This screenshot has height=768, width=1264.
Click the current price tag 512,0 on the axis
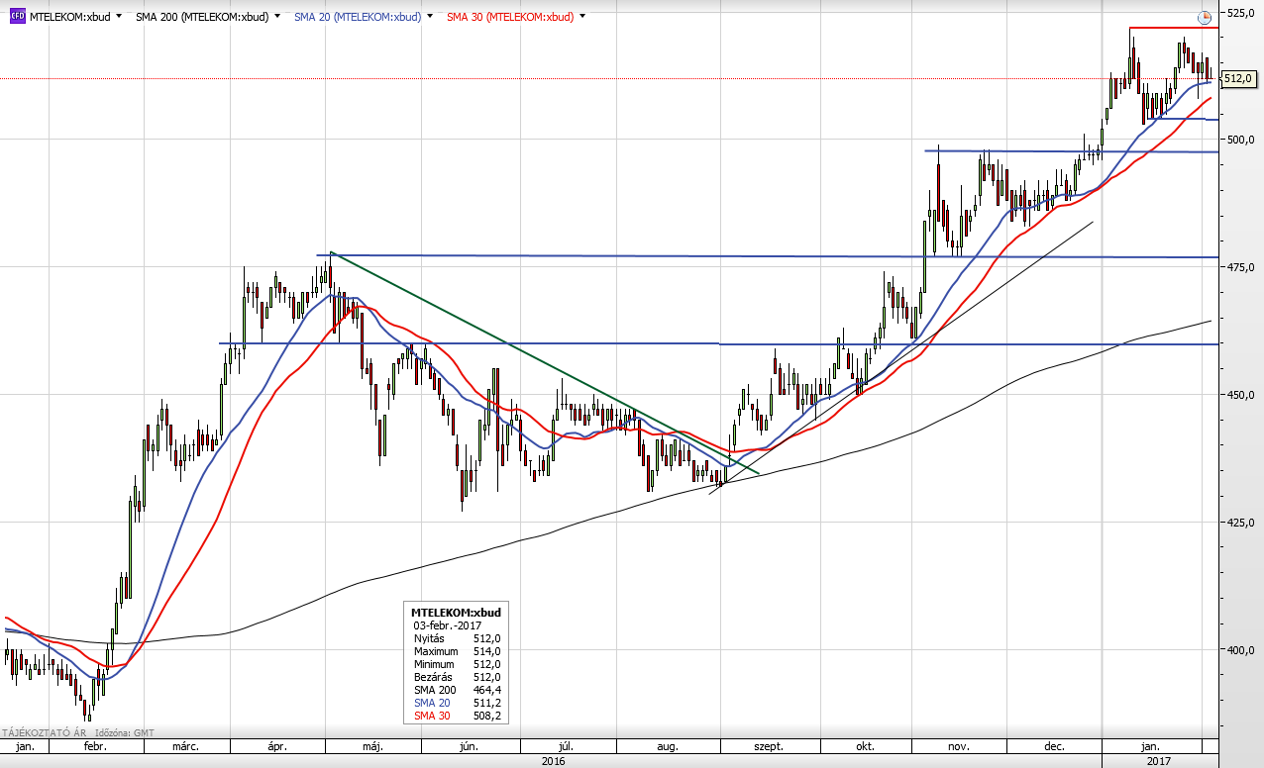coord(1239,78)
